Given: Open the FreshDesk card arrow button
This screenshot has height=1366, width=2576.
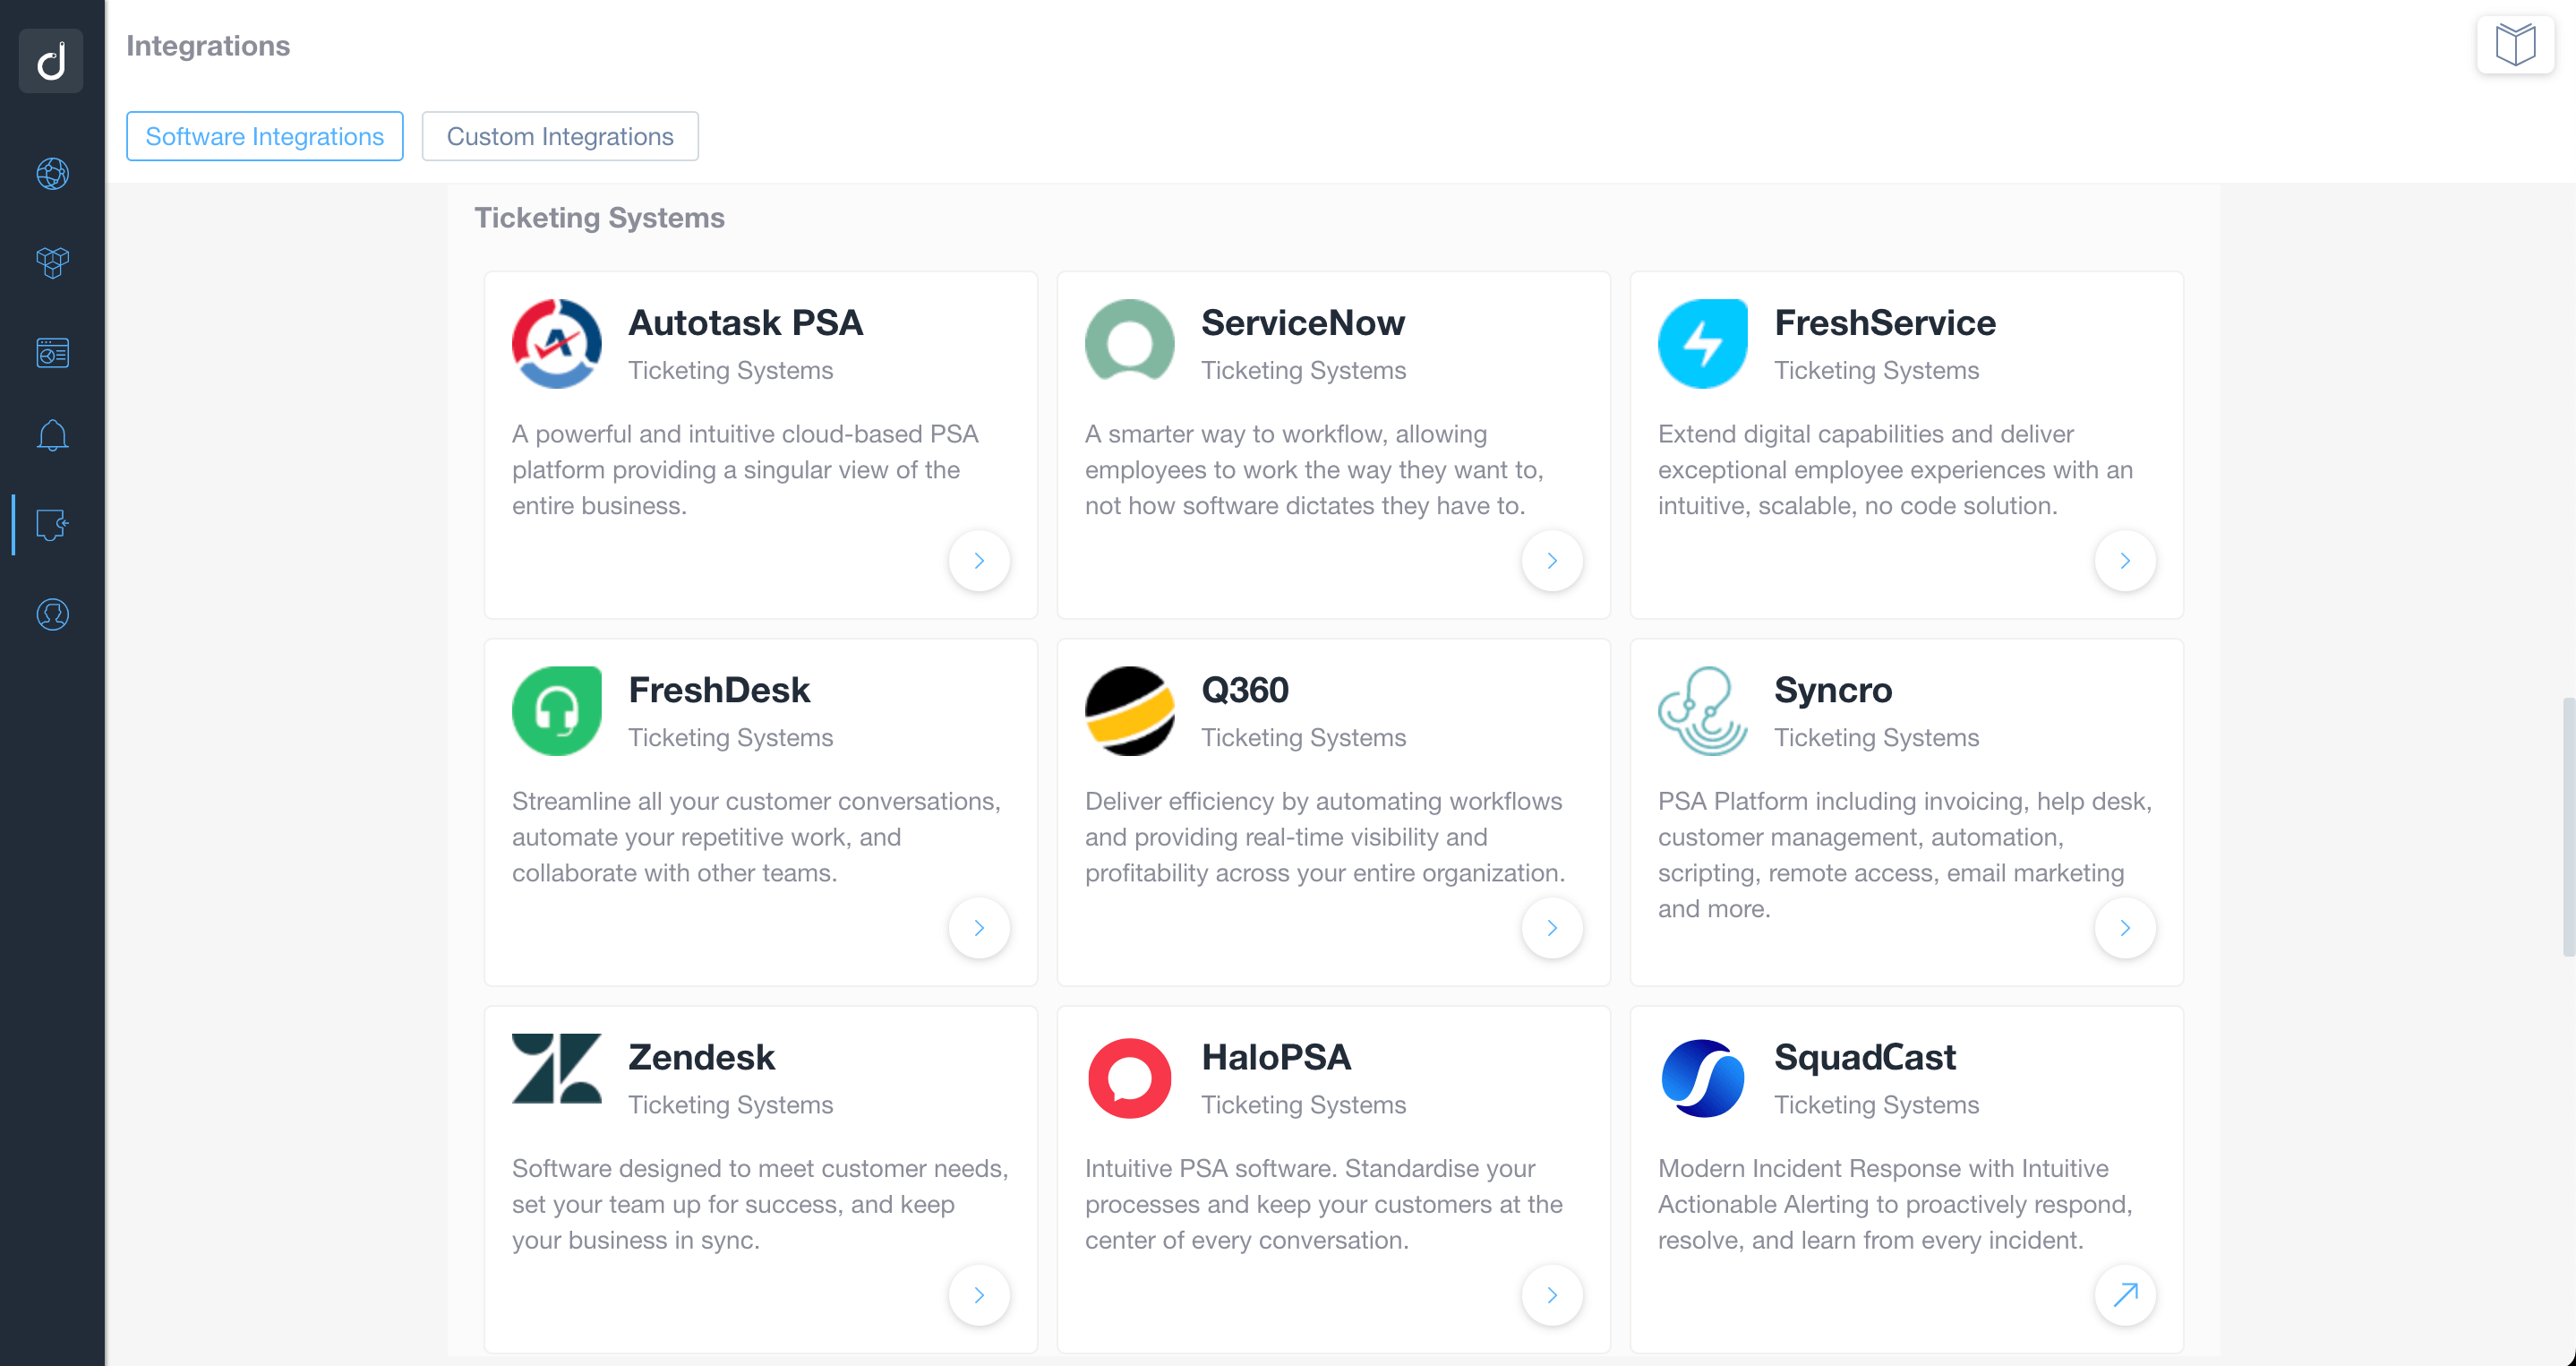Looking at the screenshot, I should [x=979, y=928].
